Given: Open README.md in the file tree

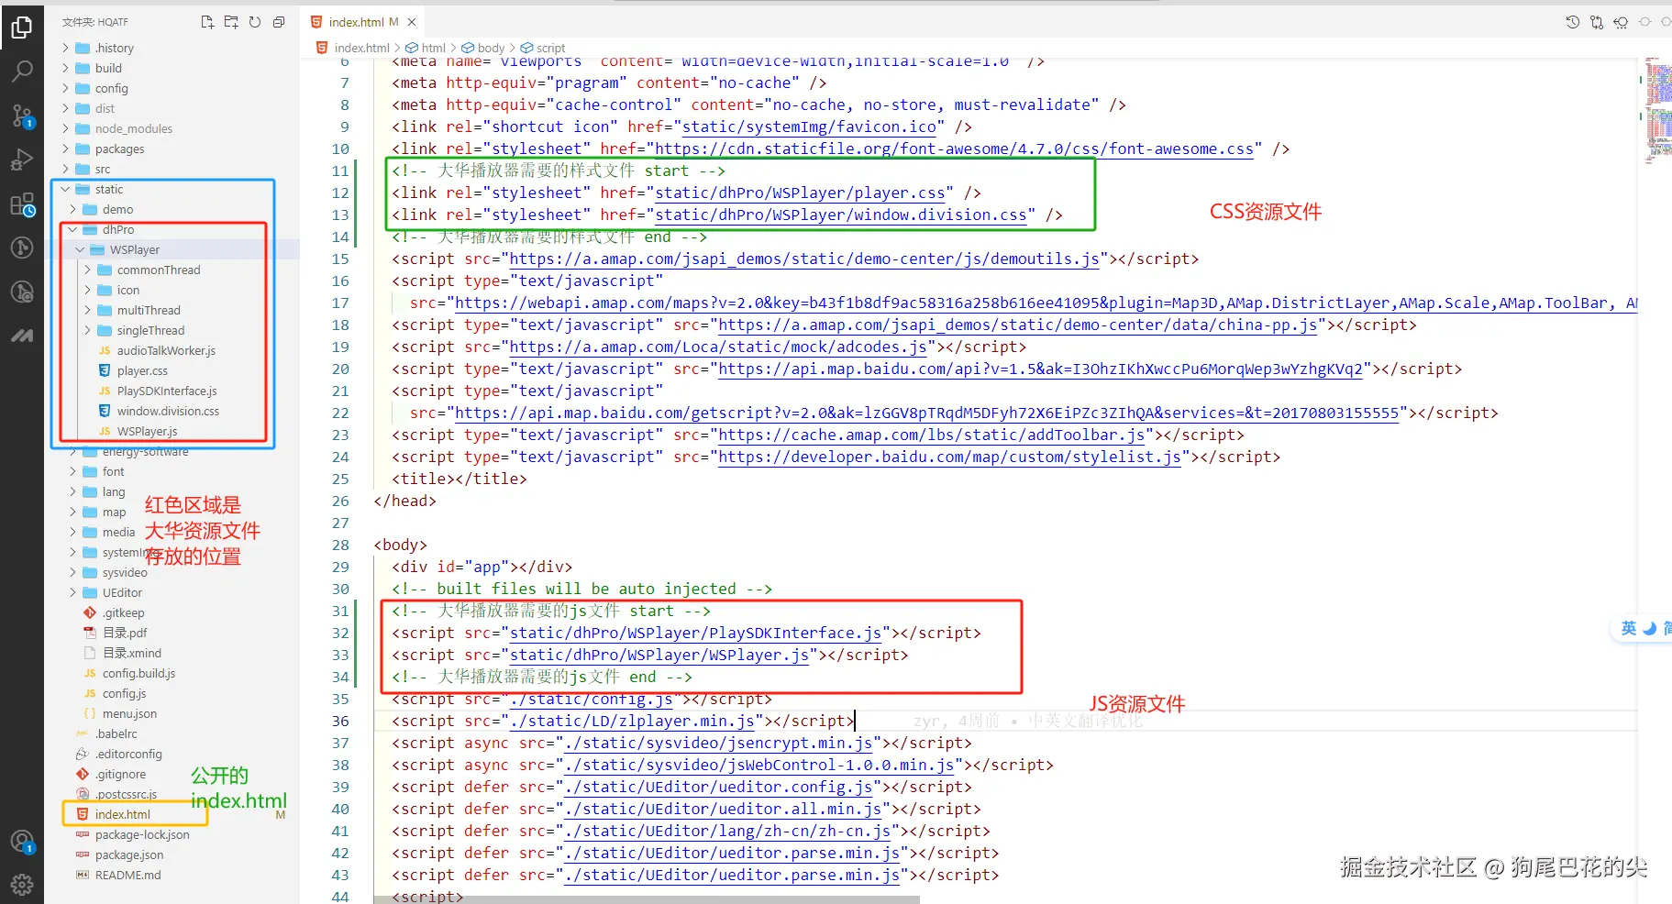Looking at the screenshot, I should pos(127,875).
